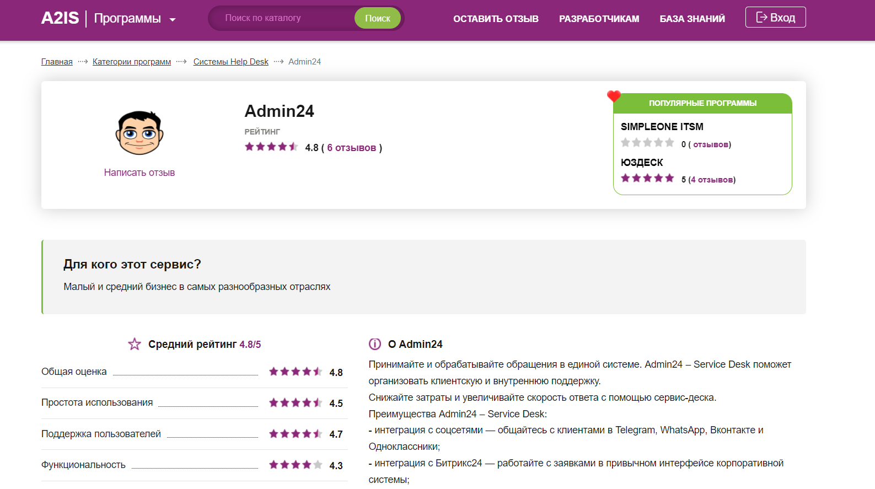Click the Admin24 heading title
Viewport: 875px width, 489px height.
point(280,111)
